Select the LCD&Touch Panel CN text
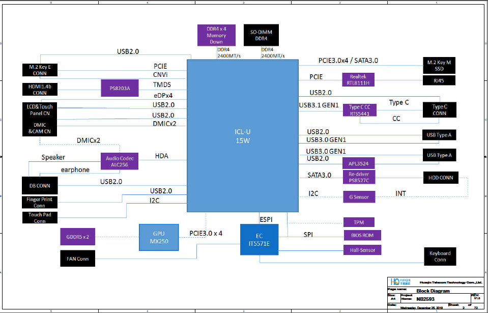Screen dimensions: 488x313 (40, 110)
